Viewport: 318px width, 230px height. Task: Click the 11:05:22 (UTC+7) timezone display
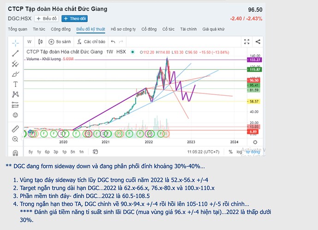coord(203,152)
